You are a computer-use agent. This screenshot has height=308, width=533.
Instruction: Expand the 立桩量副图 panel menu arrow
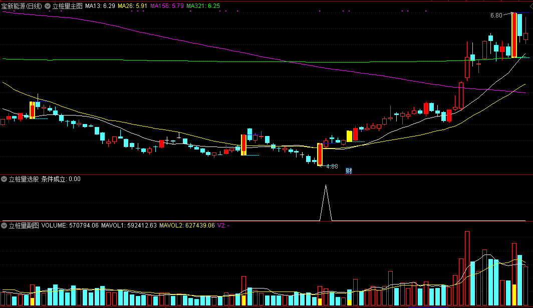click(4, 225)
